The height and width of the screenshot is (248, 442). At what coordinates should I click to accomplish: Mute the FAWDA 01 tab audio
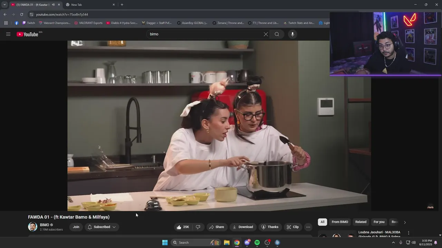click(53, 4)
